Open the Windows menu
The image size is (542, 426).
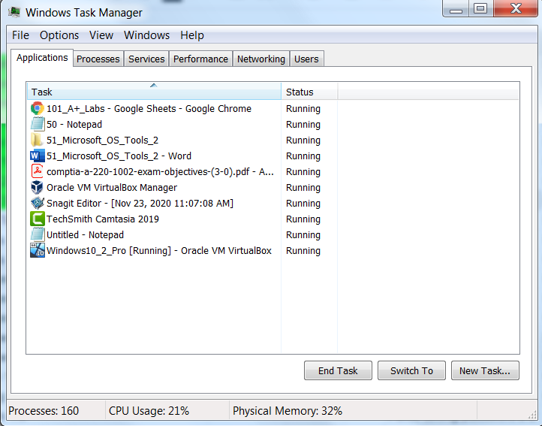pos(146,35)
